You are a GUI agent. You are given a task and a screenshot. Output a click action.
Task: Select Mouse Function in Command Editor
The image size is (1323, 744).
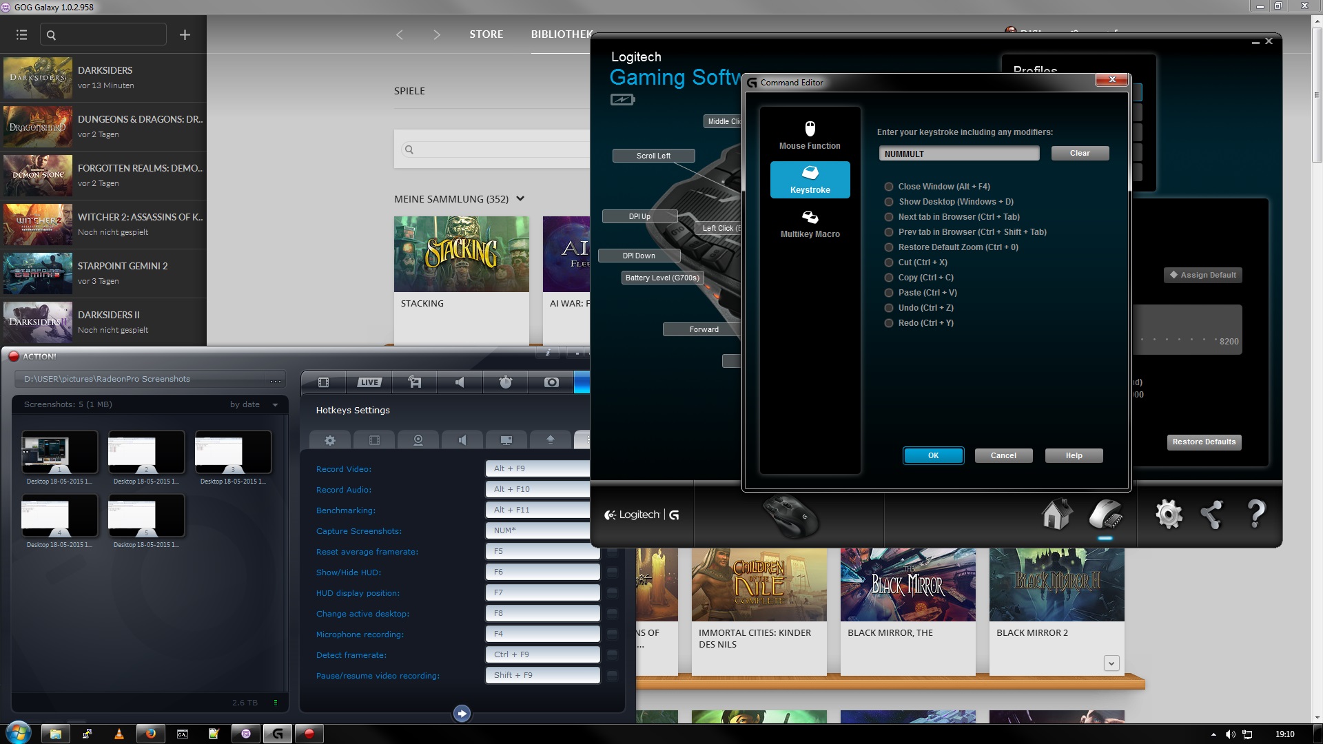point(810,135)
